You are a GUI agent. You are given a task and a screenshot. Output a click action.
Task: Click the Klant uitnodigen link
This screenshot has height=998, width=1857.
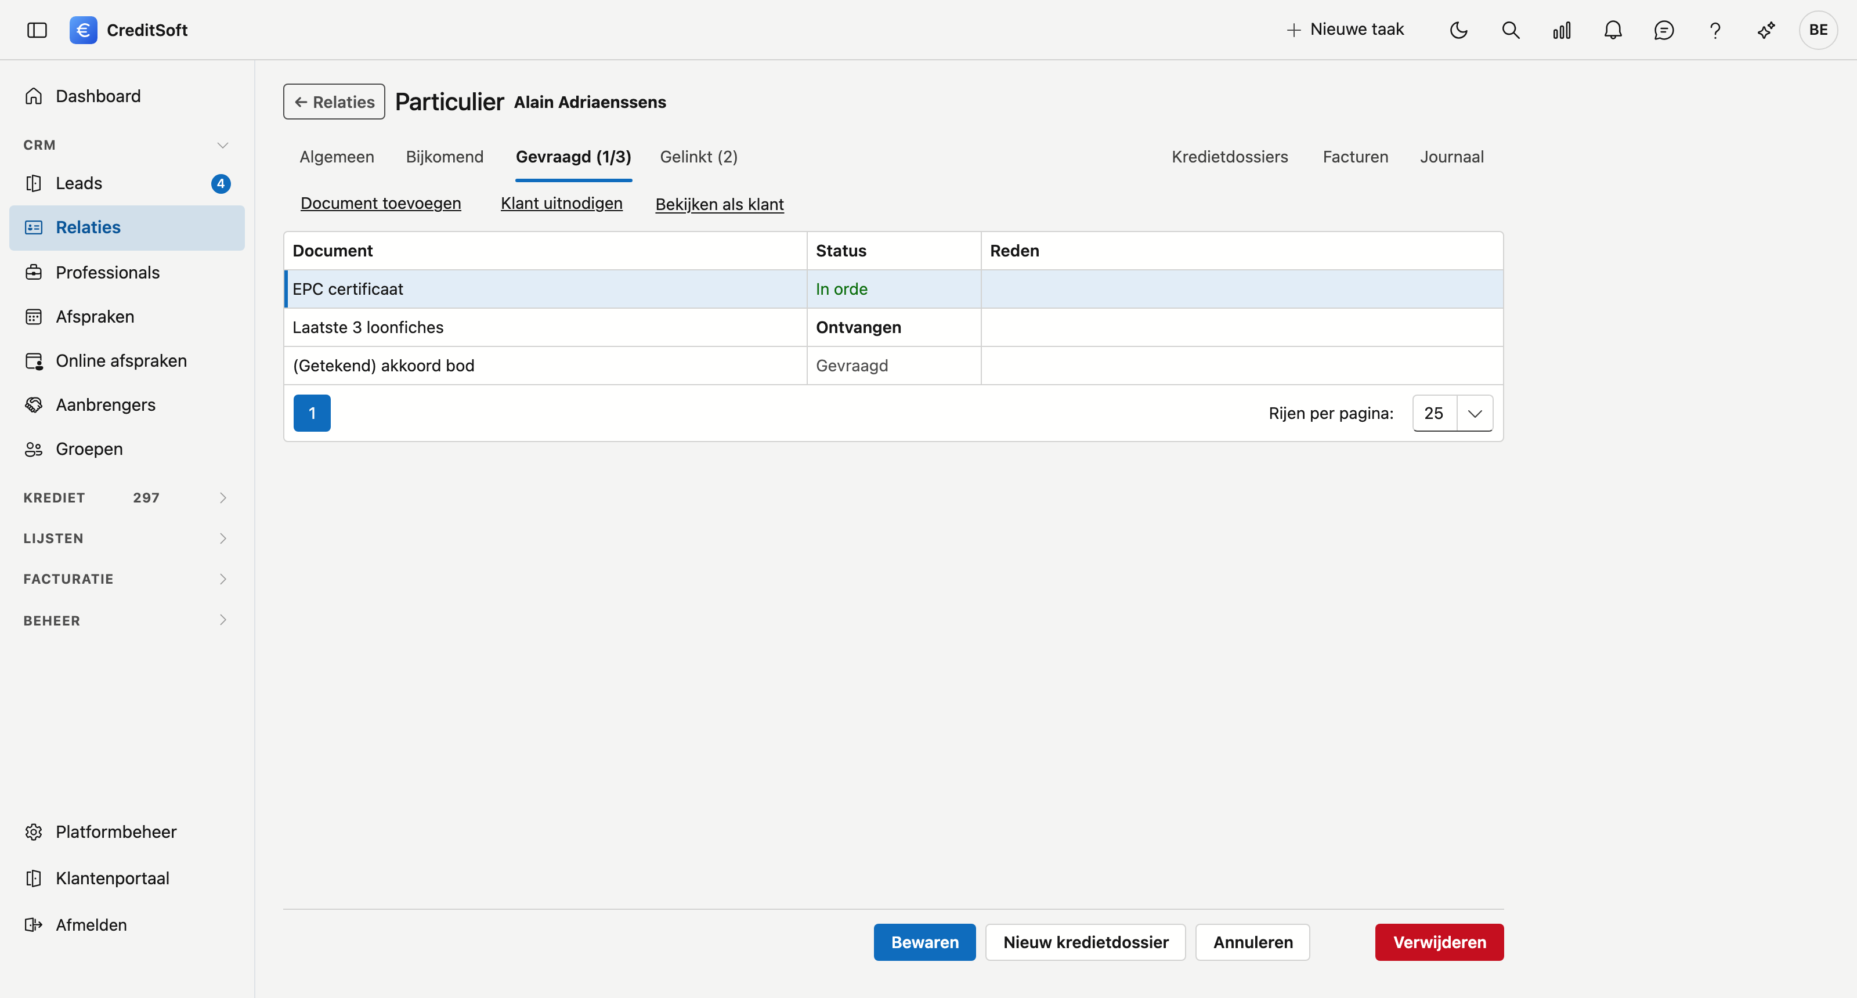(x=562, y=203)
